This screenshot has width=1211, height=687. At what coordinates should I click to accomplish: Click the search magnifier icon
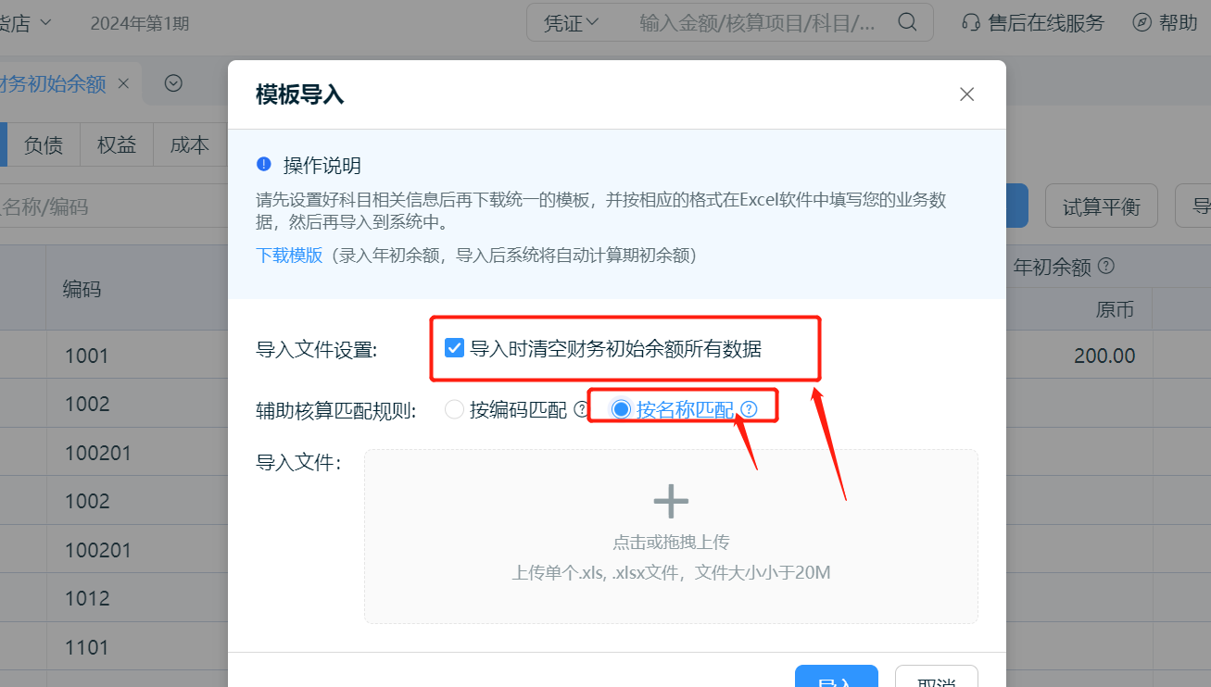coord(908,22)
